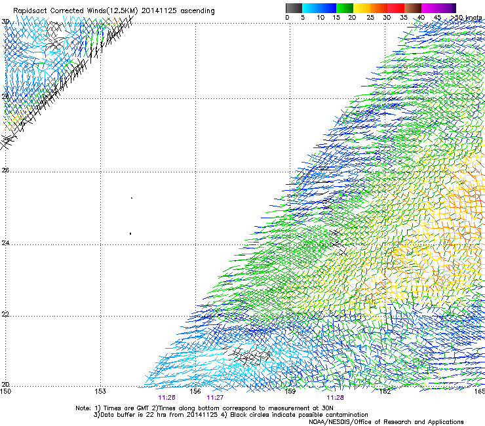Click the legend tick label '10'
This screenshot has height=426, width=485.
pyautogui.click(x=320, y=18)
